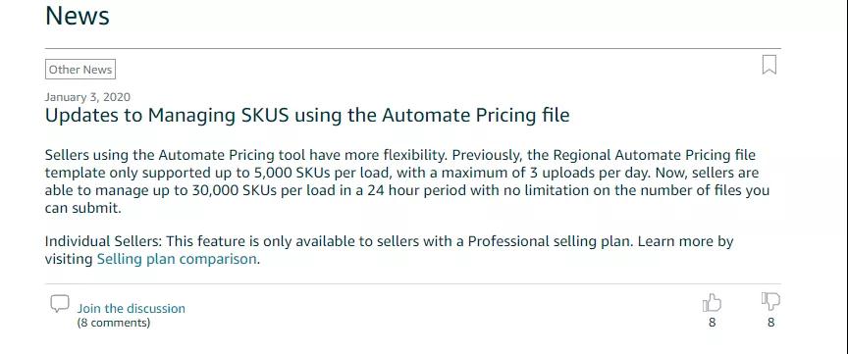Visit the Selling plan comparison link

coord(177,259)
